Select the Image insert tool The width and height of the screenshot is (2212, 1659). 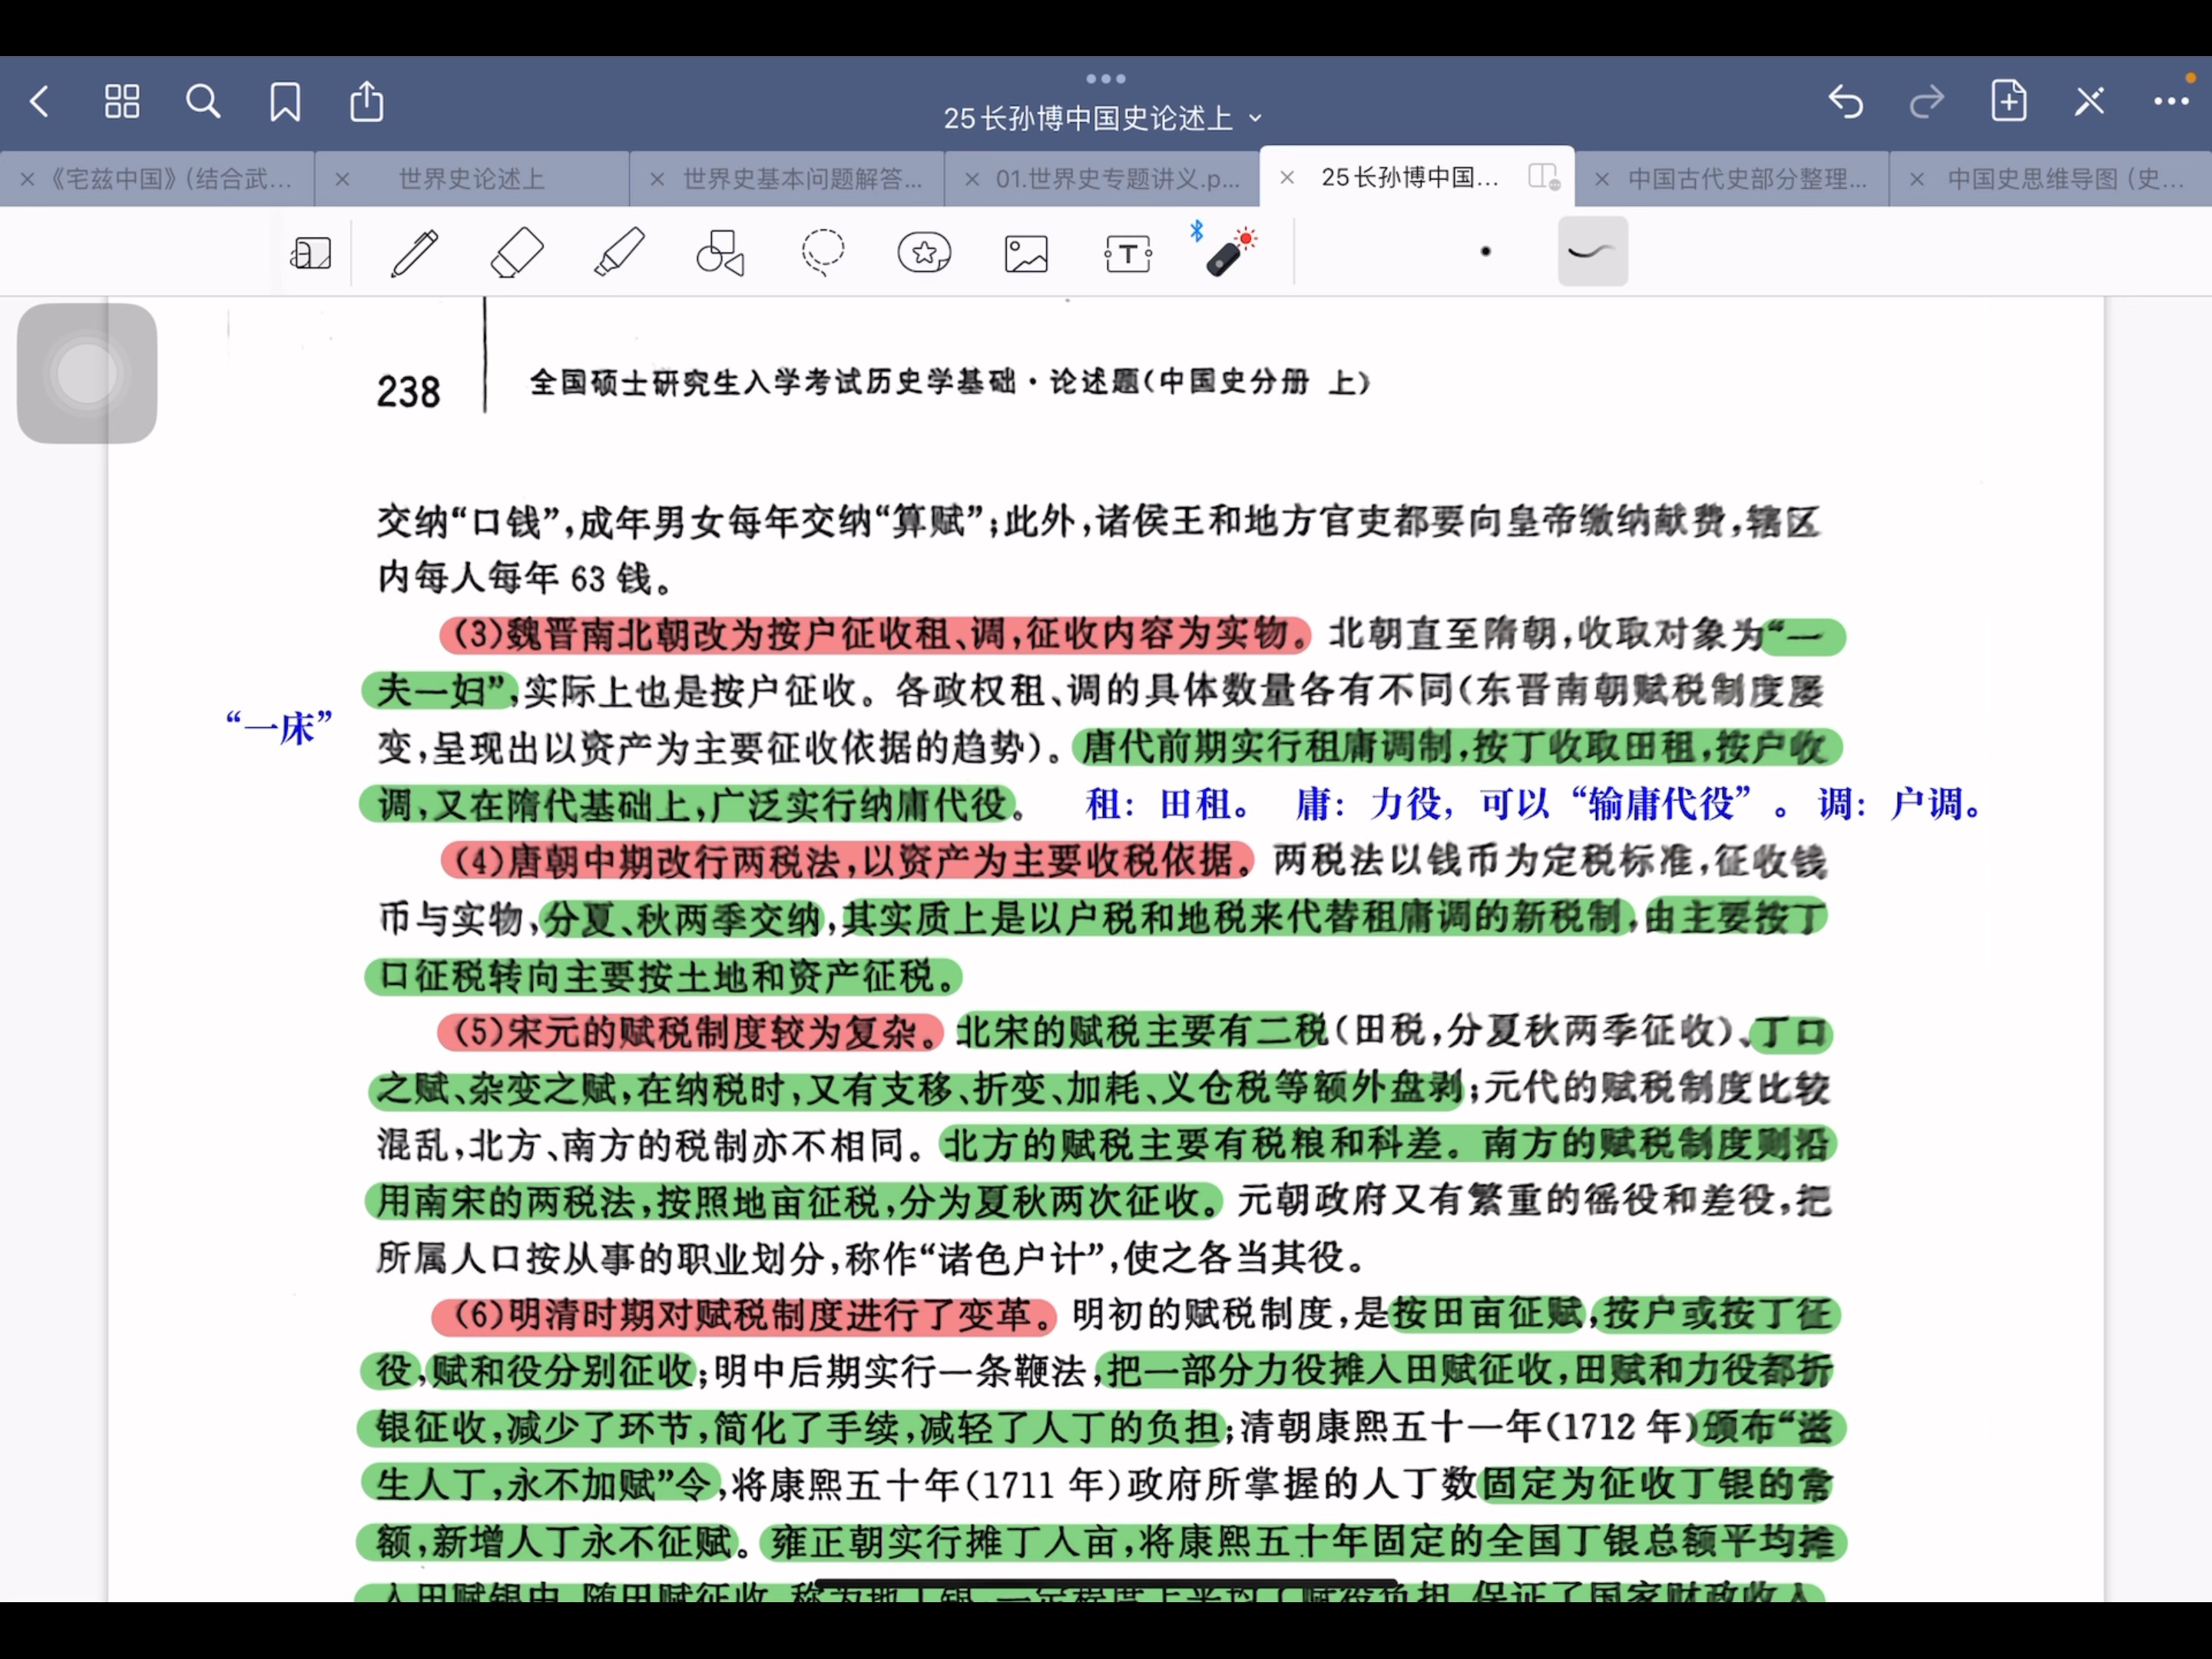pyautogui.click(x=1027, y=253)
